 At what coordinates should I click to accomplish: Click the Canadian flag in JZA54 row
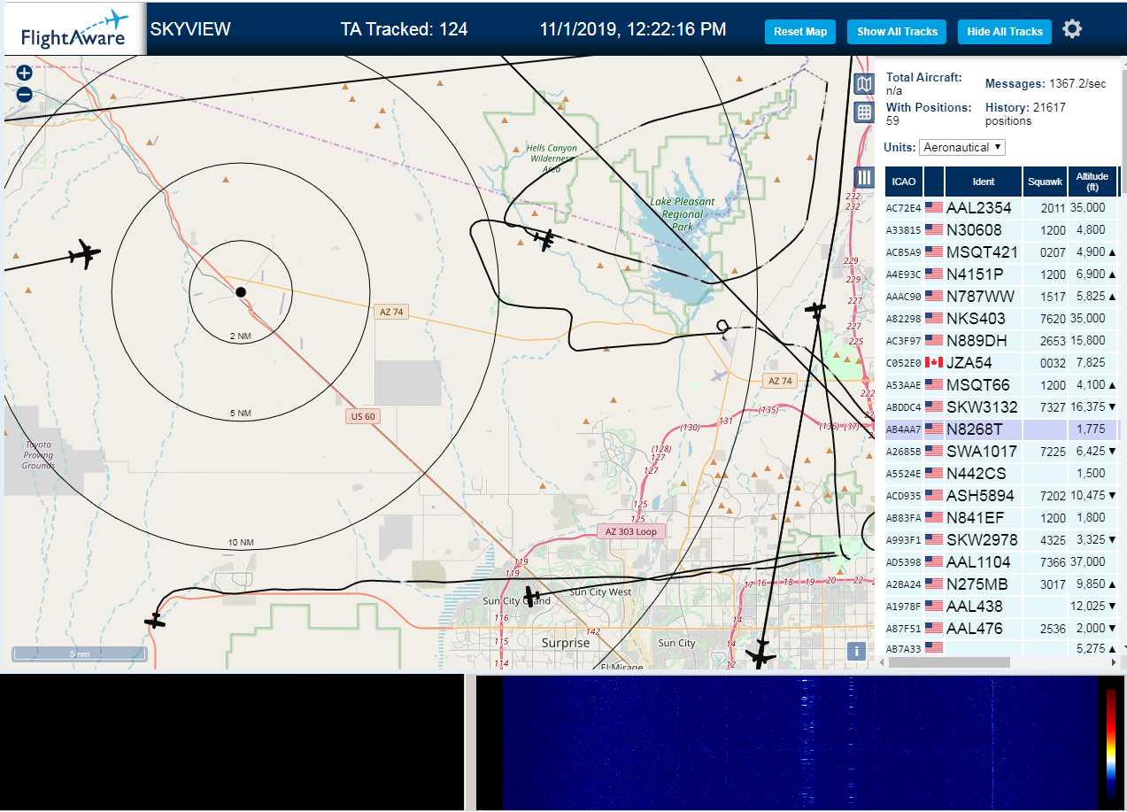point(933,362)
